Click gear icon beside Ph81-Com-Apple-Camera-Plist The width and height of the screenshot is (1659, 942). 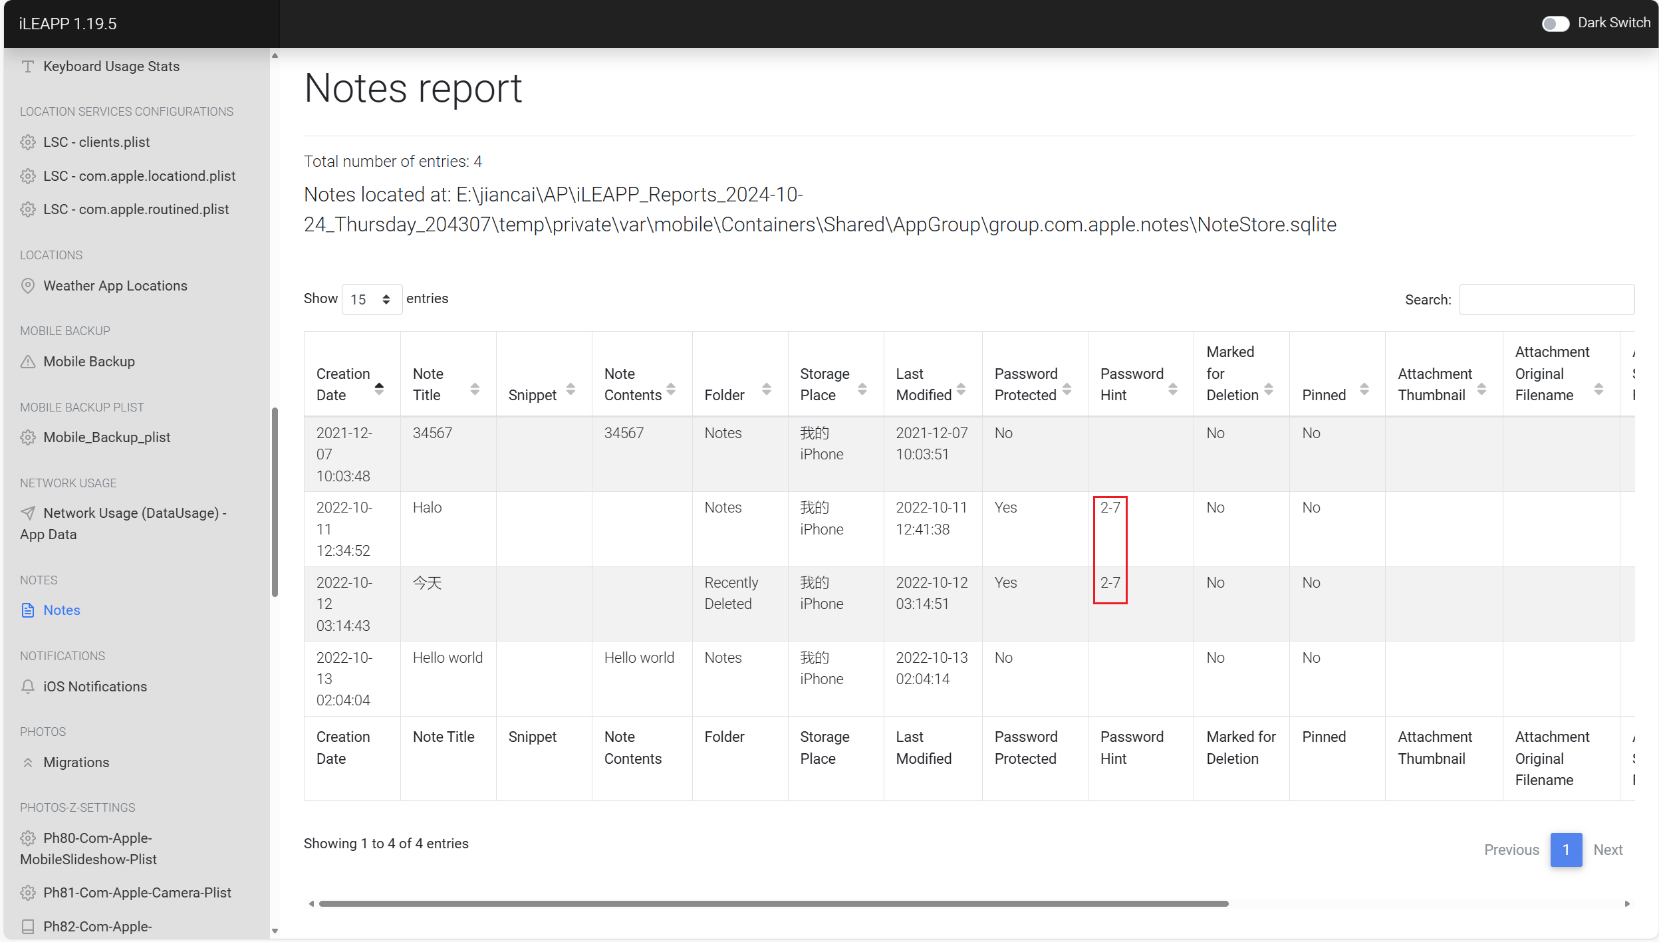click(28, 893)
